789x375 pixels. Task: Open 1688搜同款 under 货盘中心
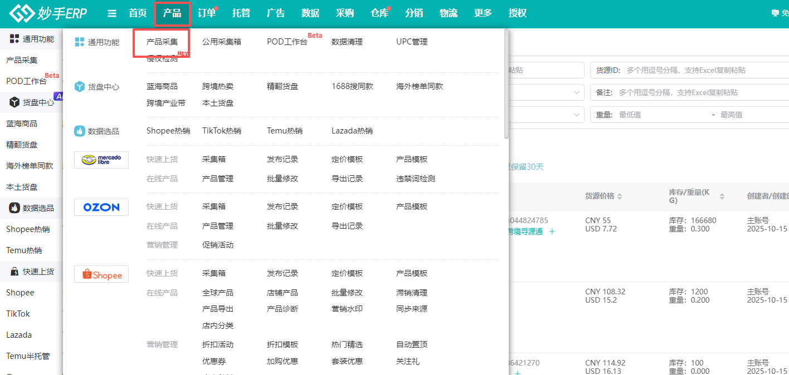tap(352, 86)
